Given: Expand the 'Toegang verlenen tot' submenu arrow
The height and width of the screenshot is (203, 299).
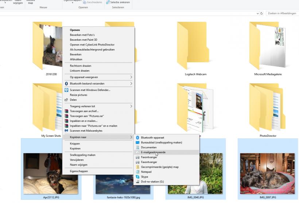Looking at the screenshot, I should (x=131, y=106).
